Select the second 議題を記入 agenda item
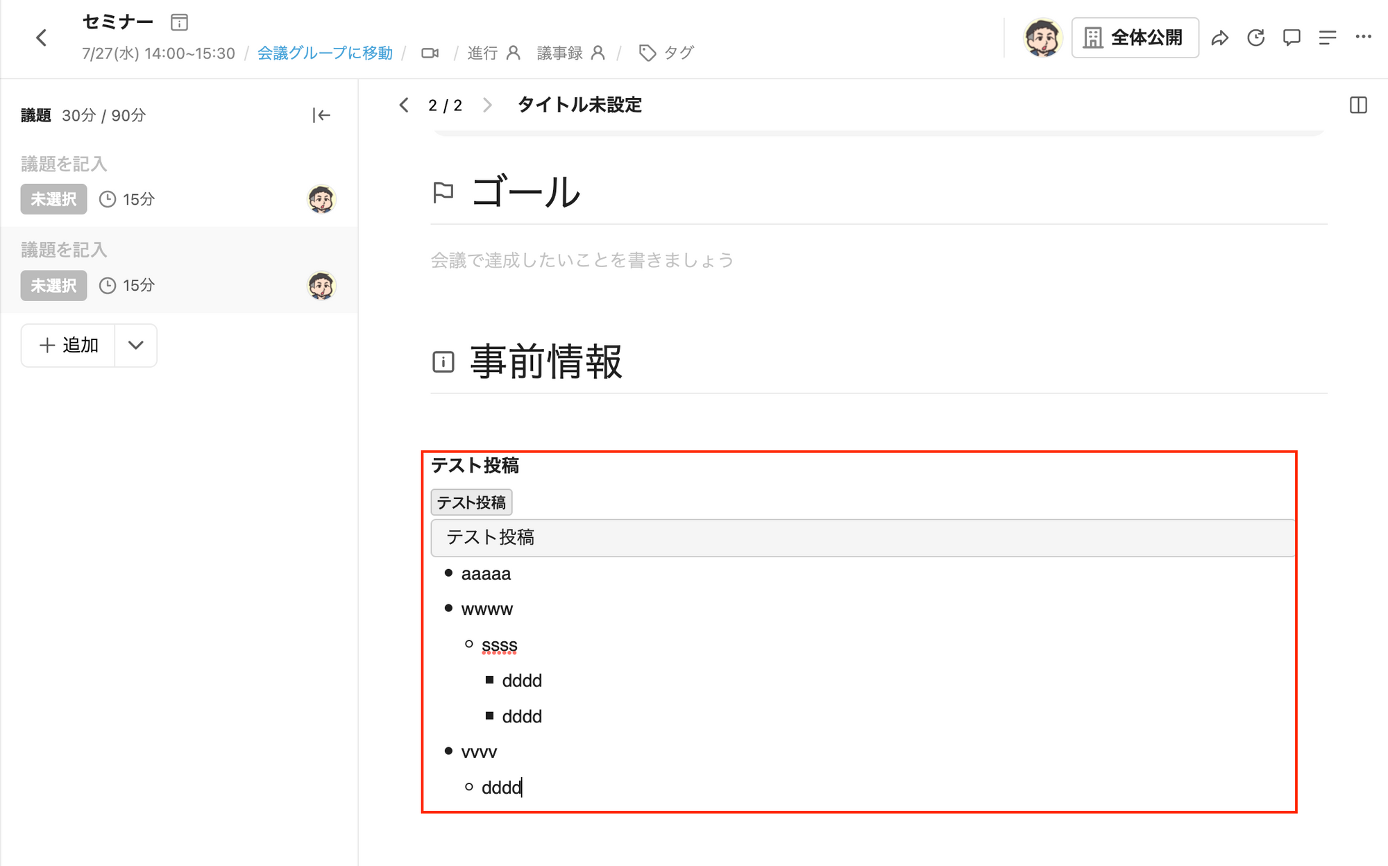Screen dimensions: 1388x866 64,250
